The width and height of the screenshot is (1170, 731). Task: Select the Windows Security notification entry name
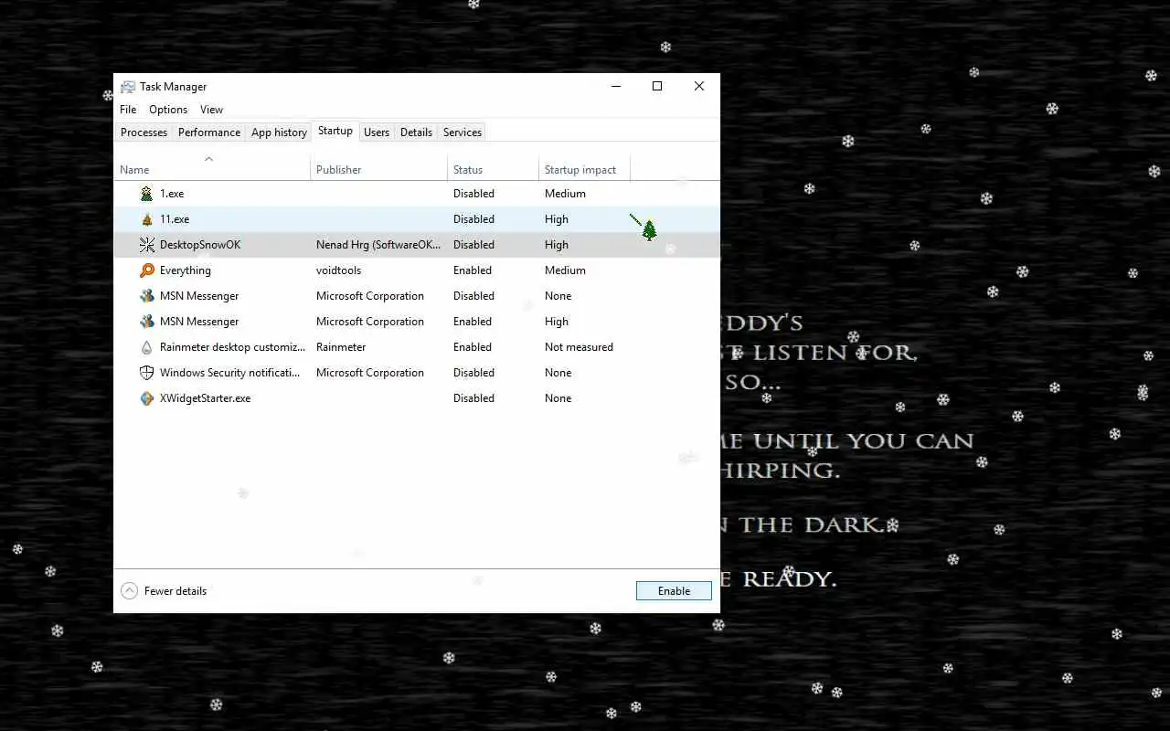[x=230, y=373]
